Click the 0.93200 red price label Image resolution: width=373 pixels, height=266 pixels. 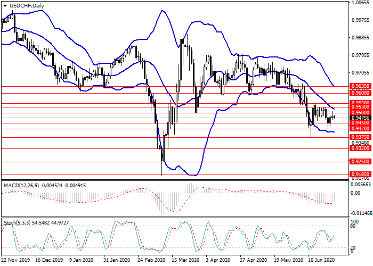pyautogui.click(x=359, y=149)
